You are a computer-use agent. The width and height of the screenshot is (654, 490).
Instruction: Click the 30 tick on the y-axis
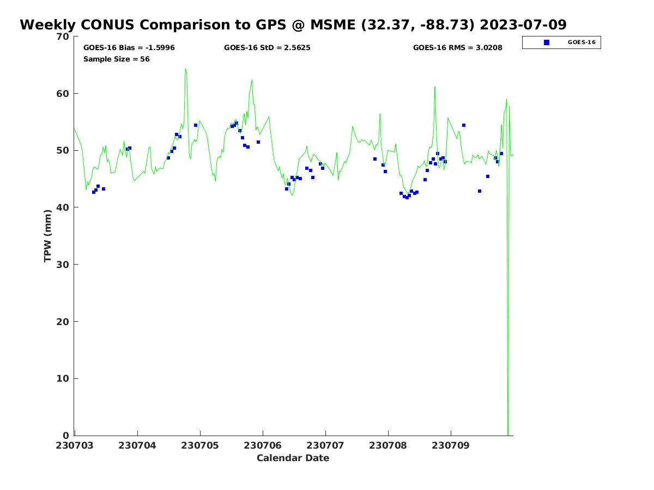63,265
